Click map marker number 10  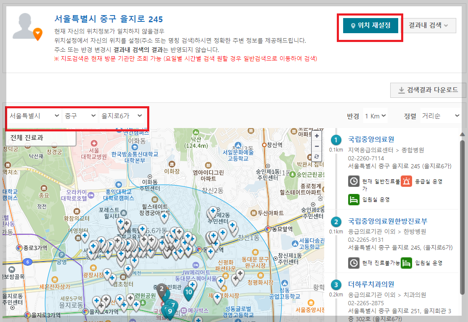pos(188,293)
